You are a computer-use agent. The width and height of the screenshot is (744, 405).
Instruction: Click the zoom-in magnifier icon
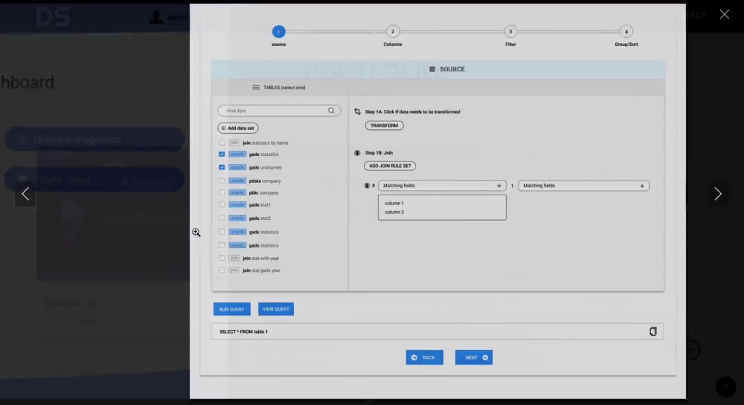pyautogui.click(x=196, y=232)
